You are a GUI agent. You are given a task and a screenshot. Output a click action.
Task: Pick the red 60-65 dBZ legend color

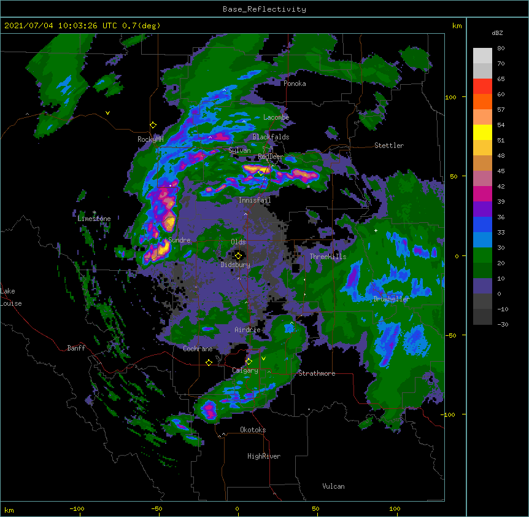point(482,87)
